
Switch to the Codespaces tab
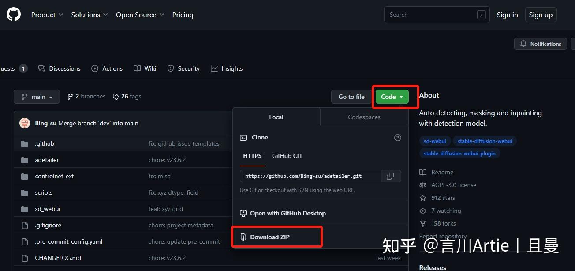[x=364, y=117]
